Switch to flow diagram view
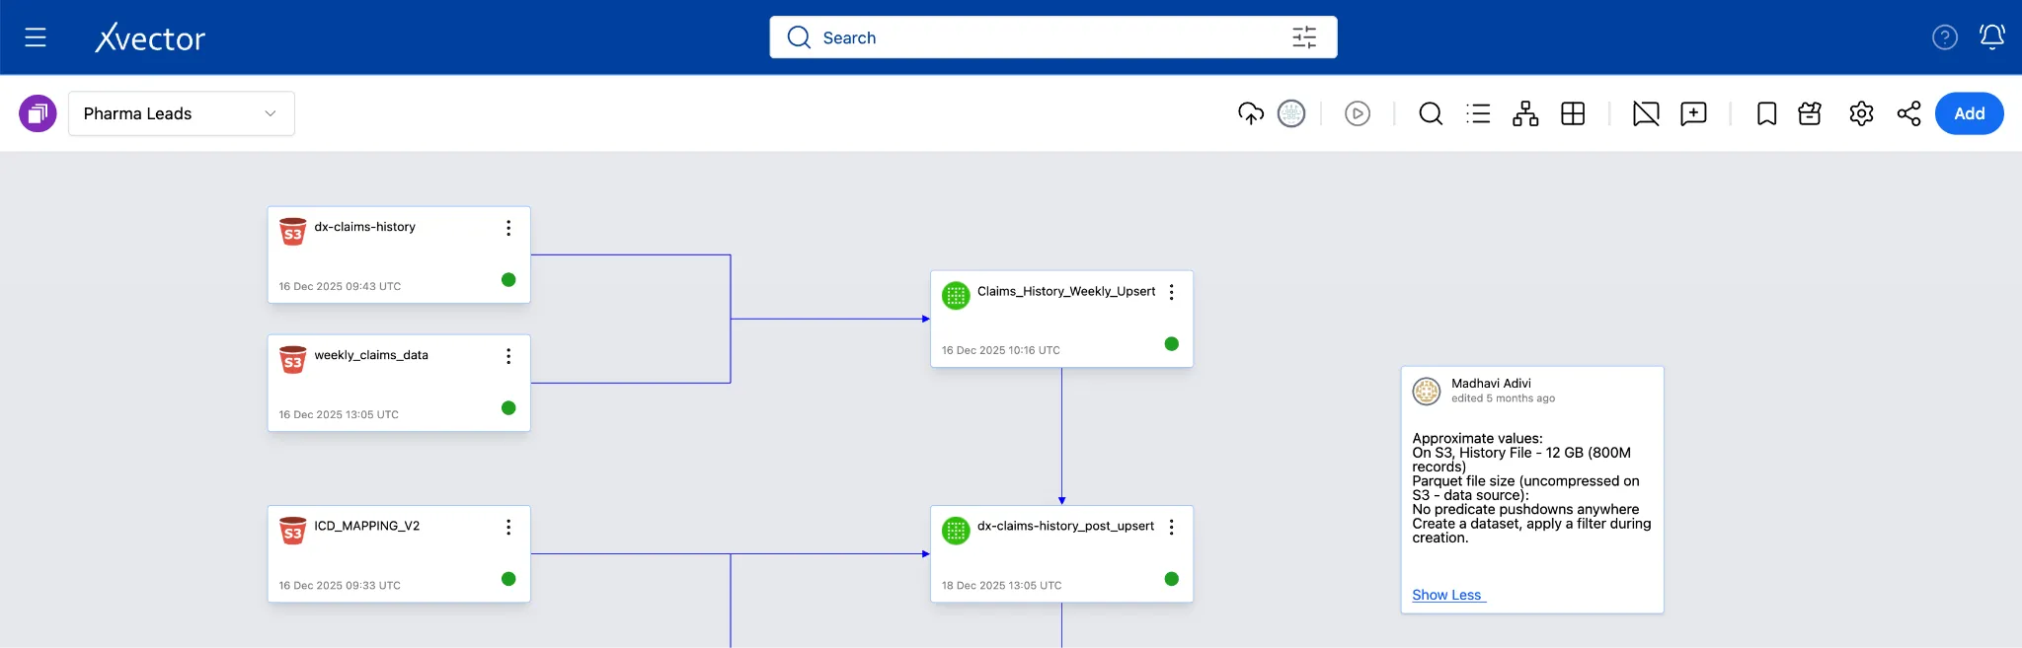This screenshot has width=2022, height=648. tap(1525, 113)
